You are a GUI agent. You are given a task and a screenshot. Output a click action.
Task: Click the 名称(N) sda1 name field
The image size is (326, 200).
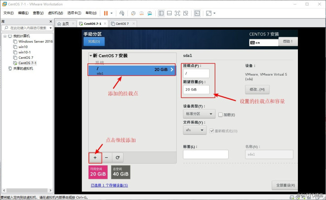269,154
